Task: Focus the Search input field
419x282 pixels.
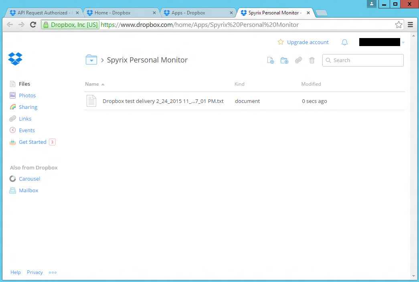Action: tap(363, 60)
